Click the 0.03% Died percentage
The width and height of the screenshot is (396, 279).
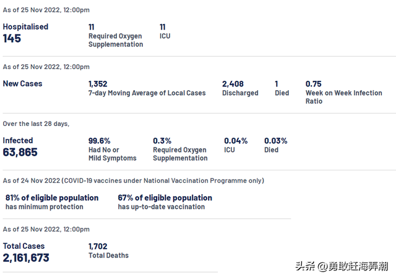pyautogui.click(x=276, y=141)
